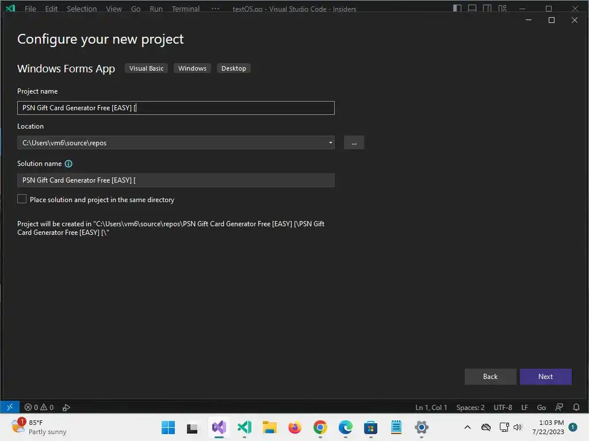Image resolution: width=589 pixels, height=441 pixels.
Task: Open File Explorer from taskbar
Action: click(269, 427)
